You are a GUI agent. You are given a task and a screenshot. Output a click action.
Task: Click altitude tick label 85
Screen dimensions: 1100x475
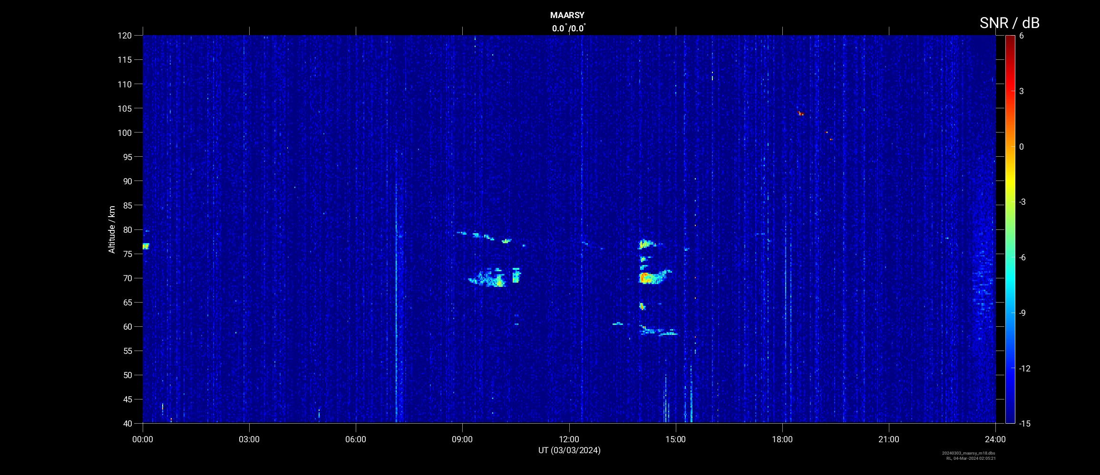pyautogui.click(x=127, y=205)
